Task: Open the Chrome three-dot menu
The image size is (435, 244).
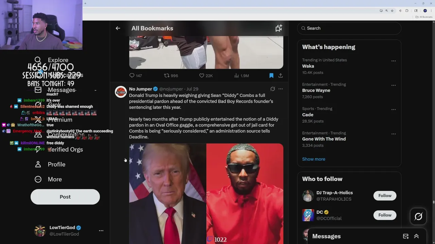Action: [x=431, y=11]
